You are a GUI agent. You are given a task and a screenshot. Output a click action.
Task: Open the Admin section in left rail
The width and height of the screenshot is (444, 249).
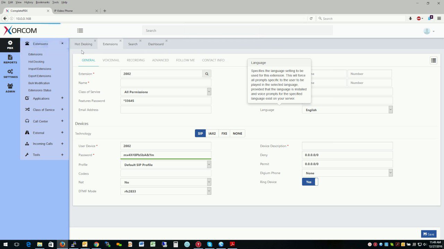(x=10, y=88)
